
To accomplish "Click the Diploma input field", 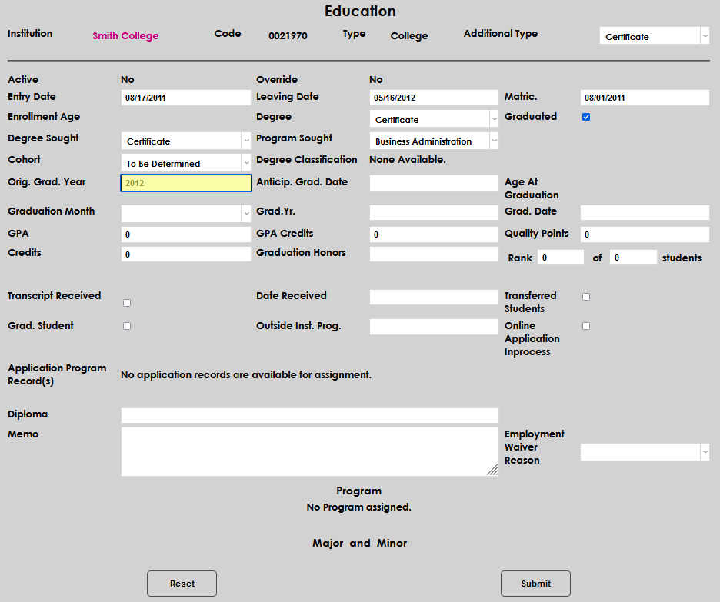I will [310, 415].
